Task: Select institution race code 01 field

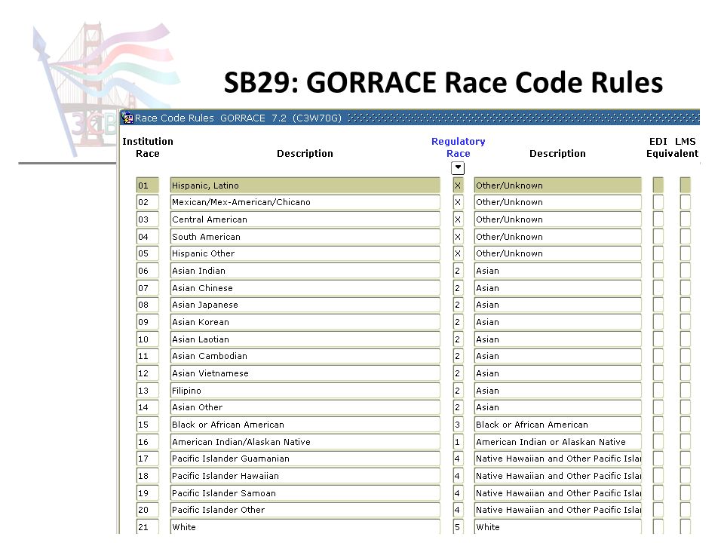Action: coord(148,186)
